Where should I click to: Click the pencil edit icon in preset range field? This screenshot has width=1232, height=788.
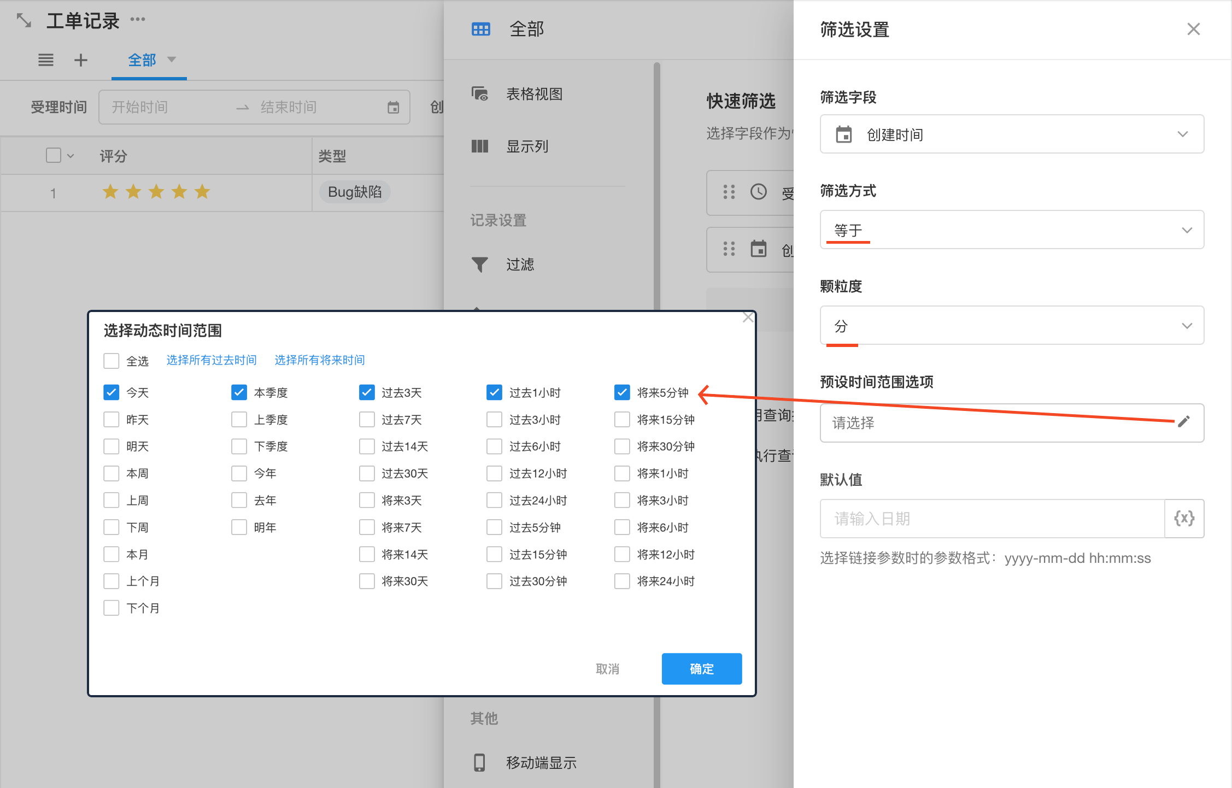1183,421
